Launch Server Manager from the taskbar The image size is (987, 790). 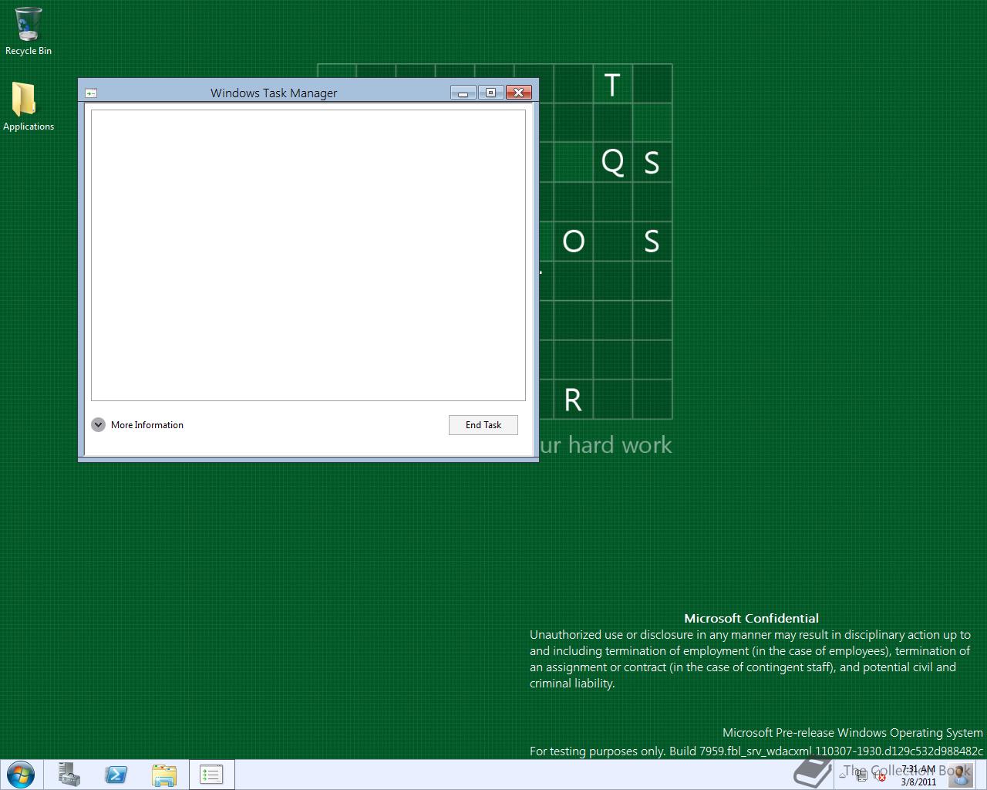click(x=69, y=775)
